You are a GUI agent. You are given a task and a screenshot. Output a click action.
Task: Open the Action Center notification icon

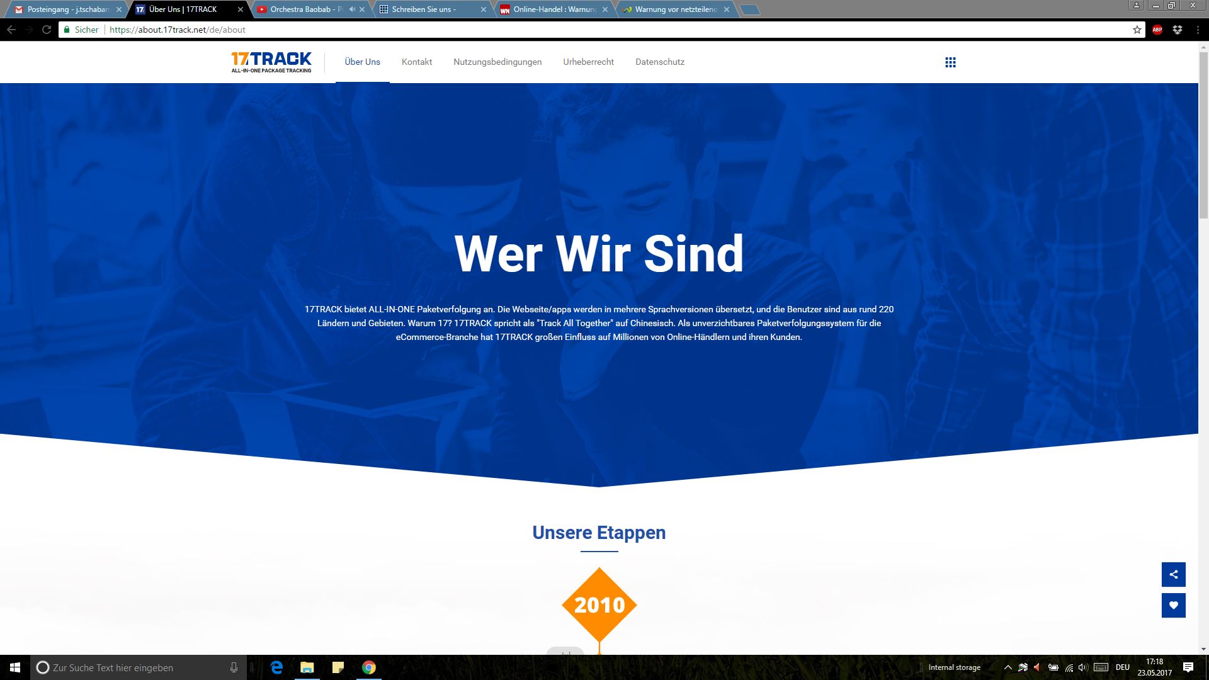[x=1188, y=667]
